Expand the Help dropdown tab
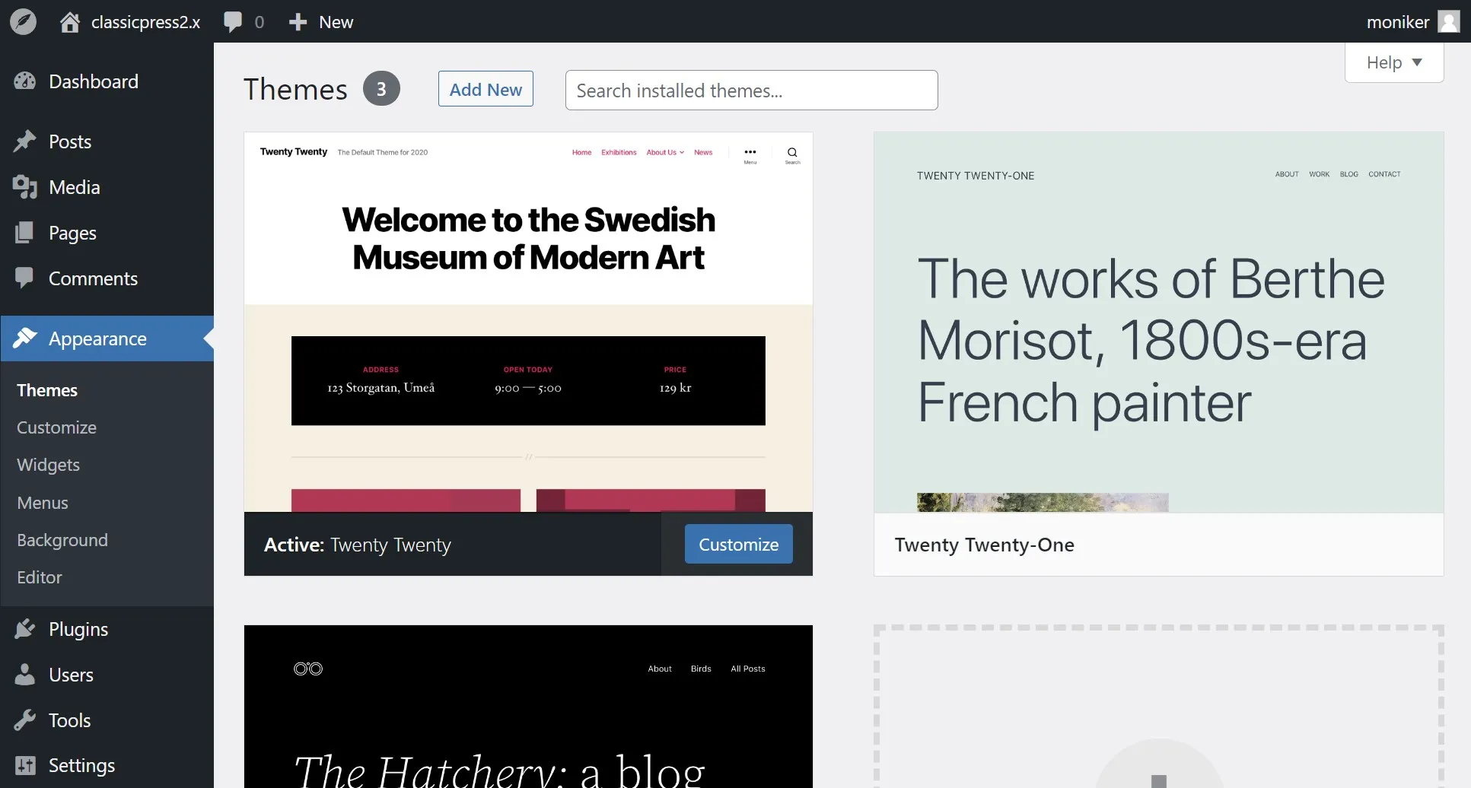1471x788 pixels. point(1393,62)
